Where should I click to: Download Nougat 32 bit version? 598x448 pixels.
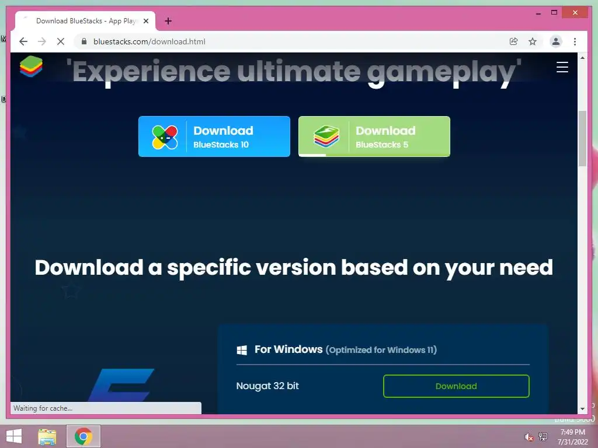(456, 386)
